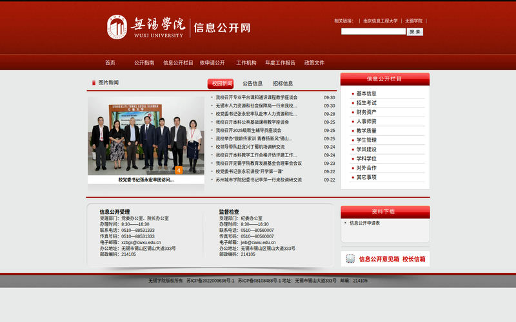
Task: Click the 监督检查 heading
Action: 229,212
